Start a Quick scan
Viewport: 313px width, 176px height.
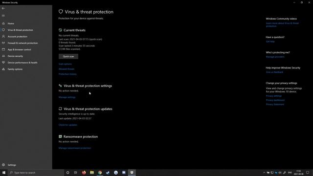[68, 57]
